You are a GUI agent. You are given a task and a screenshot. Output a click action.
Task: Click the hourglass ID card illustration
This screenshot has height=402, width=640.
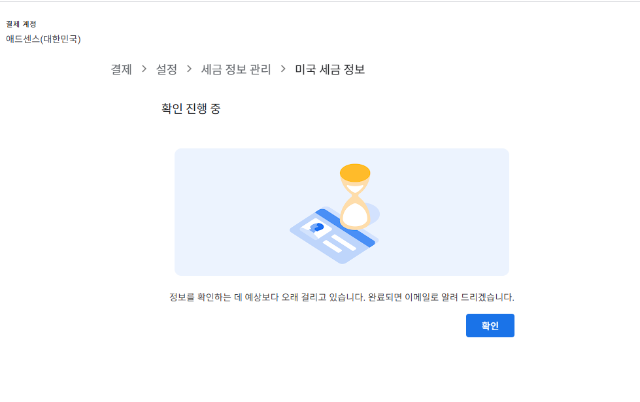click(x=342, y=212)
